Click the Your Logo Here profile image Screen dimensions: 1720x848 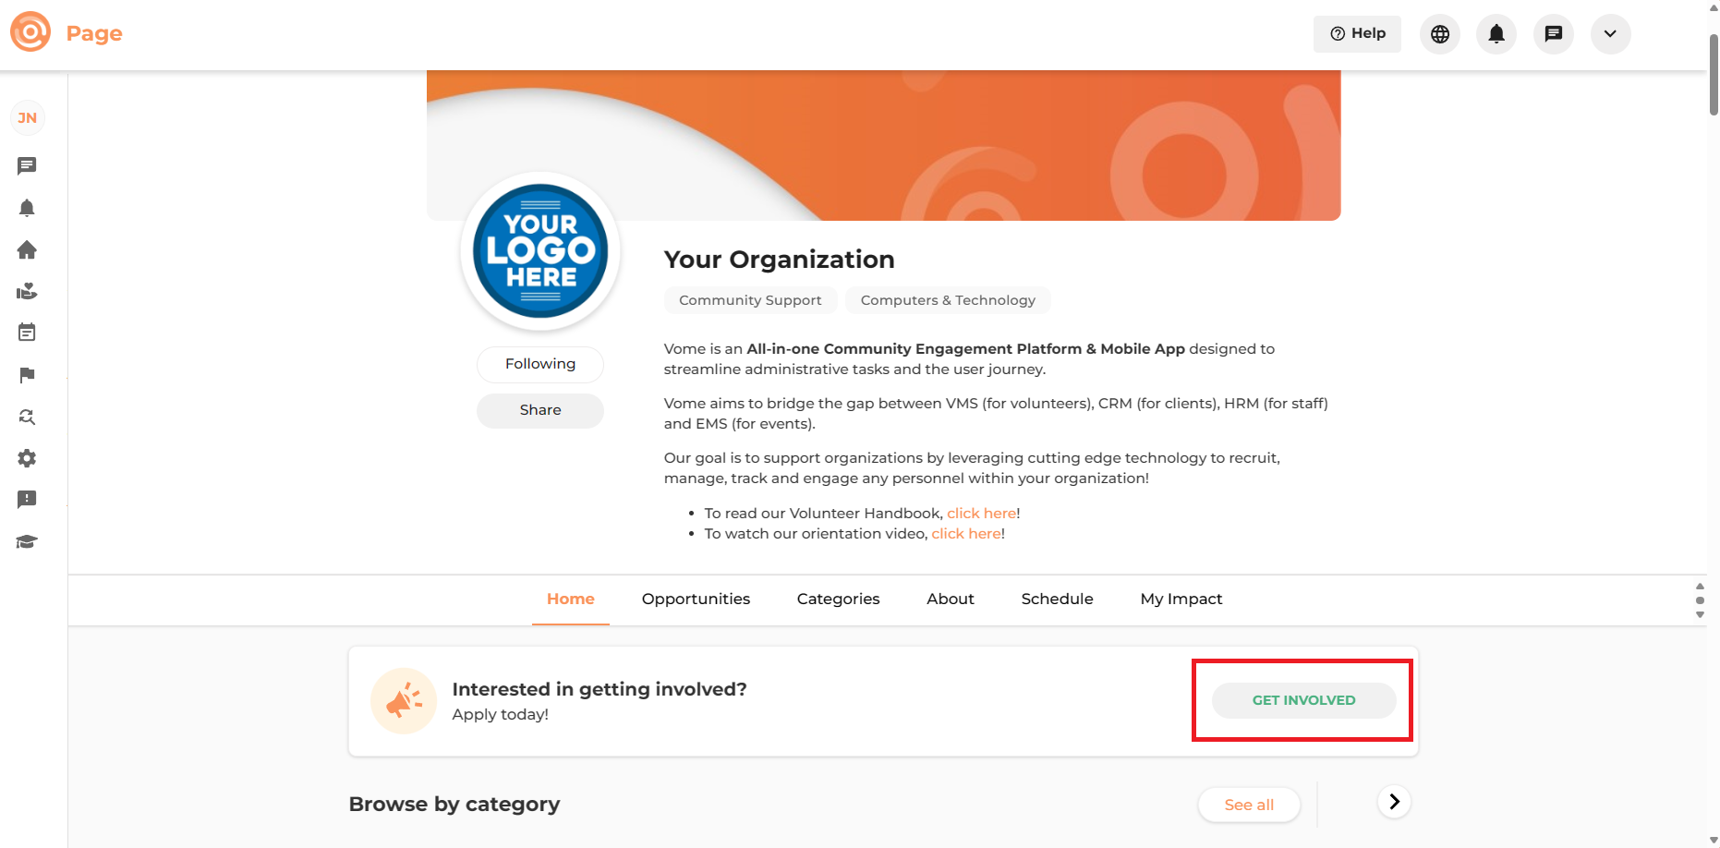[540, 251]
